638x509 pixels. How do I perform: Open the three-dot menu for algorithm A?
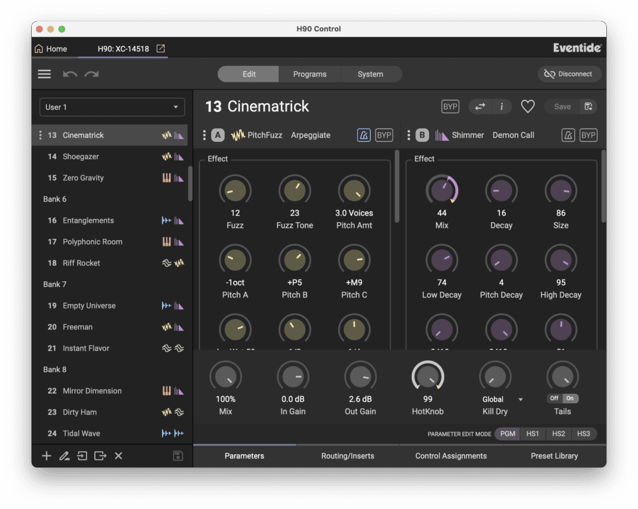pyautogui.click(x=204, y=135)
